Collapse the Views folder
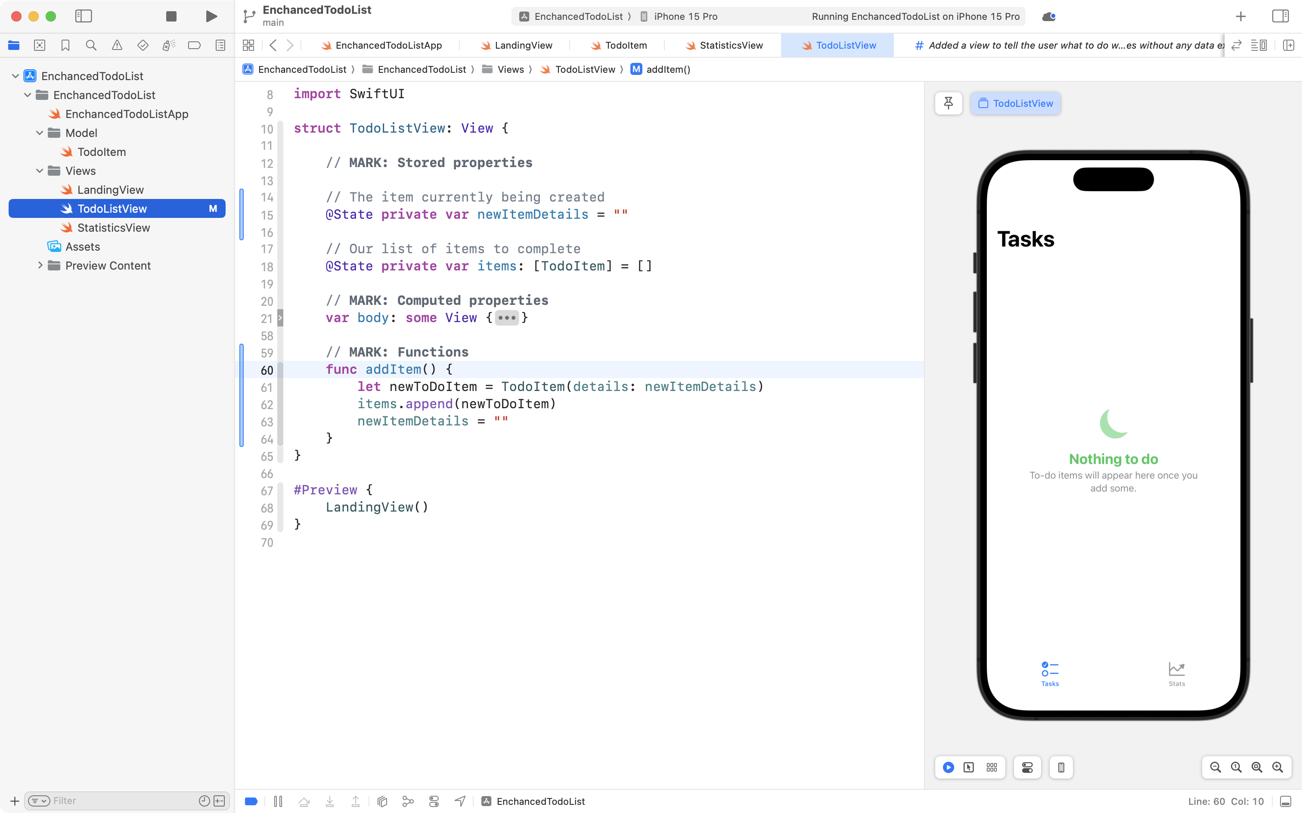The image size is (1302, 813). coord(39,171)
